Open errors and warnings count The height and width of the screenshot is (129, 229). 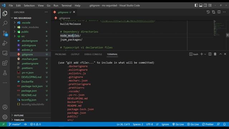pyautogui.click(x=35, y=124)
